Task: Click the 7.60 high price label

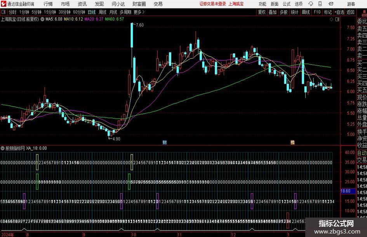Action: coord(139,25)
